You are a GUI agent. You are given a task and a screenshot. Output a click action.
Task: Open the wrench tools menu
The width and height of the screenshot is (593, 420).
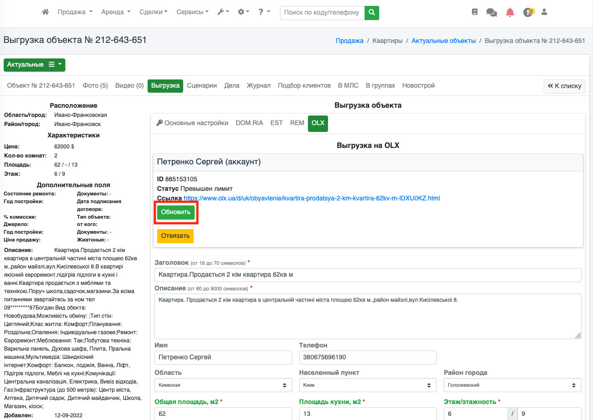click(223, 12)
